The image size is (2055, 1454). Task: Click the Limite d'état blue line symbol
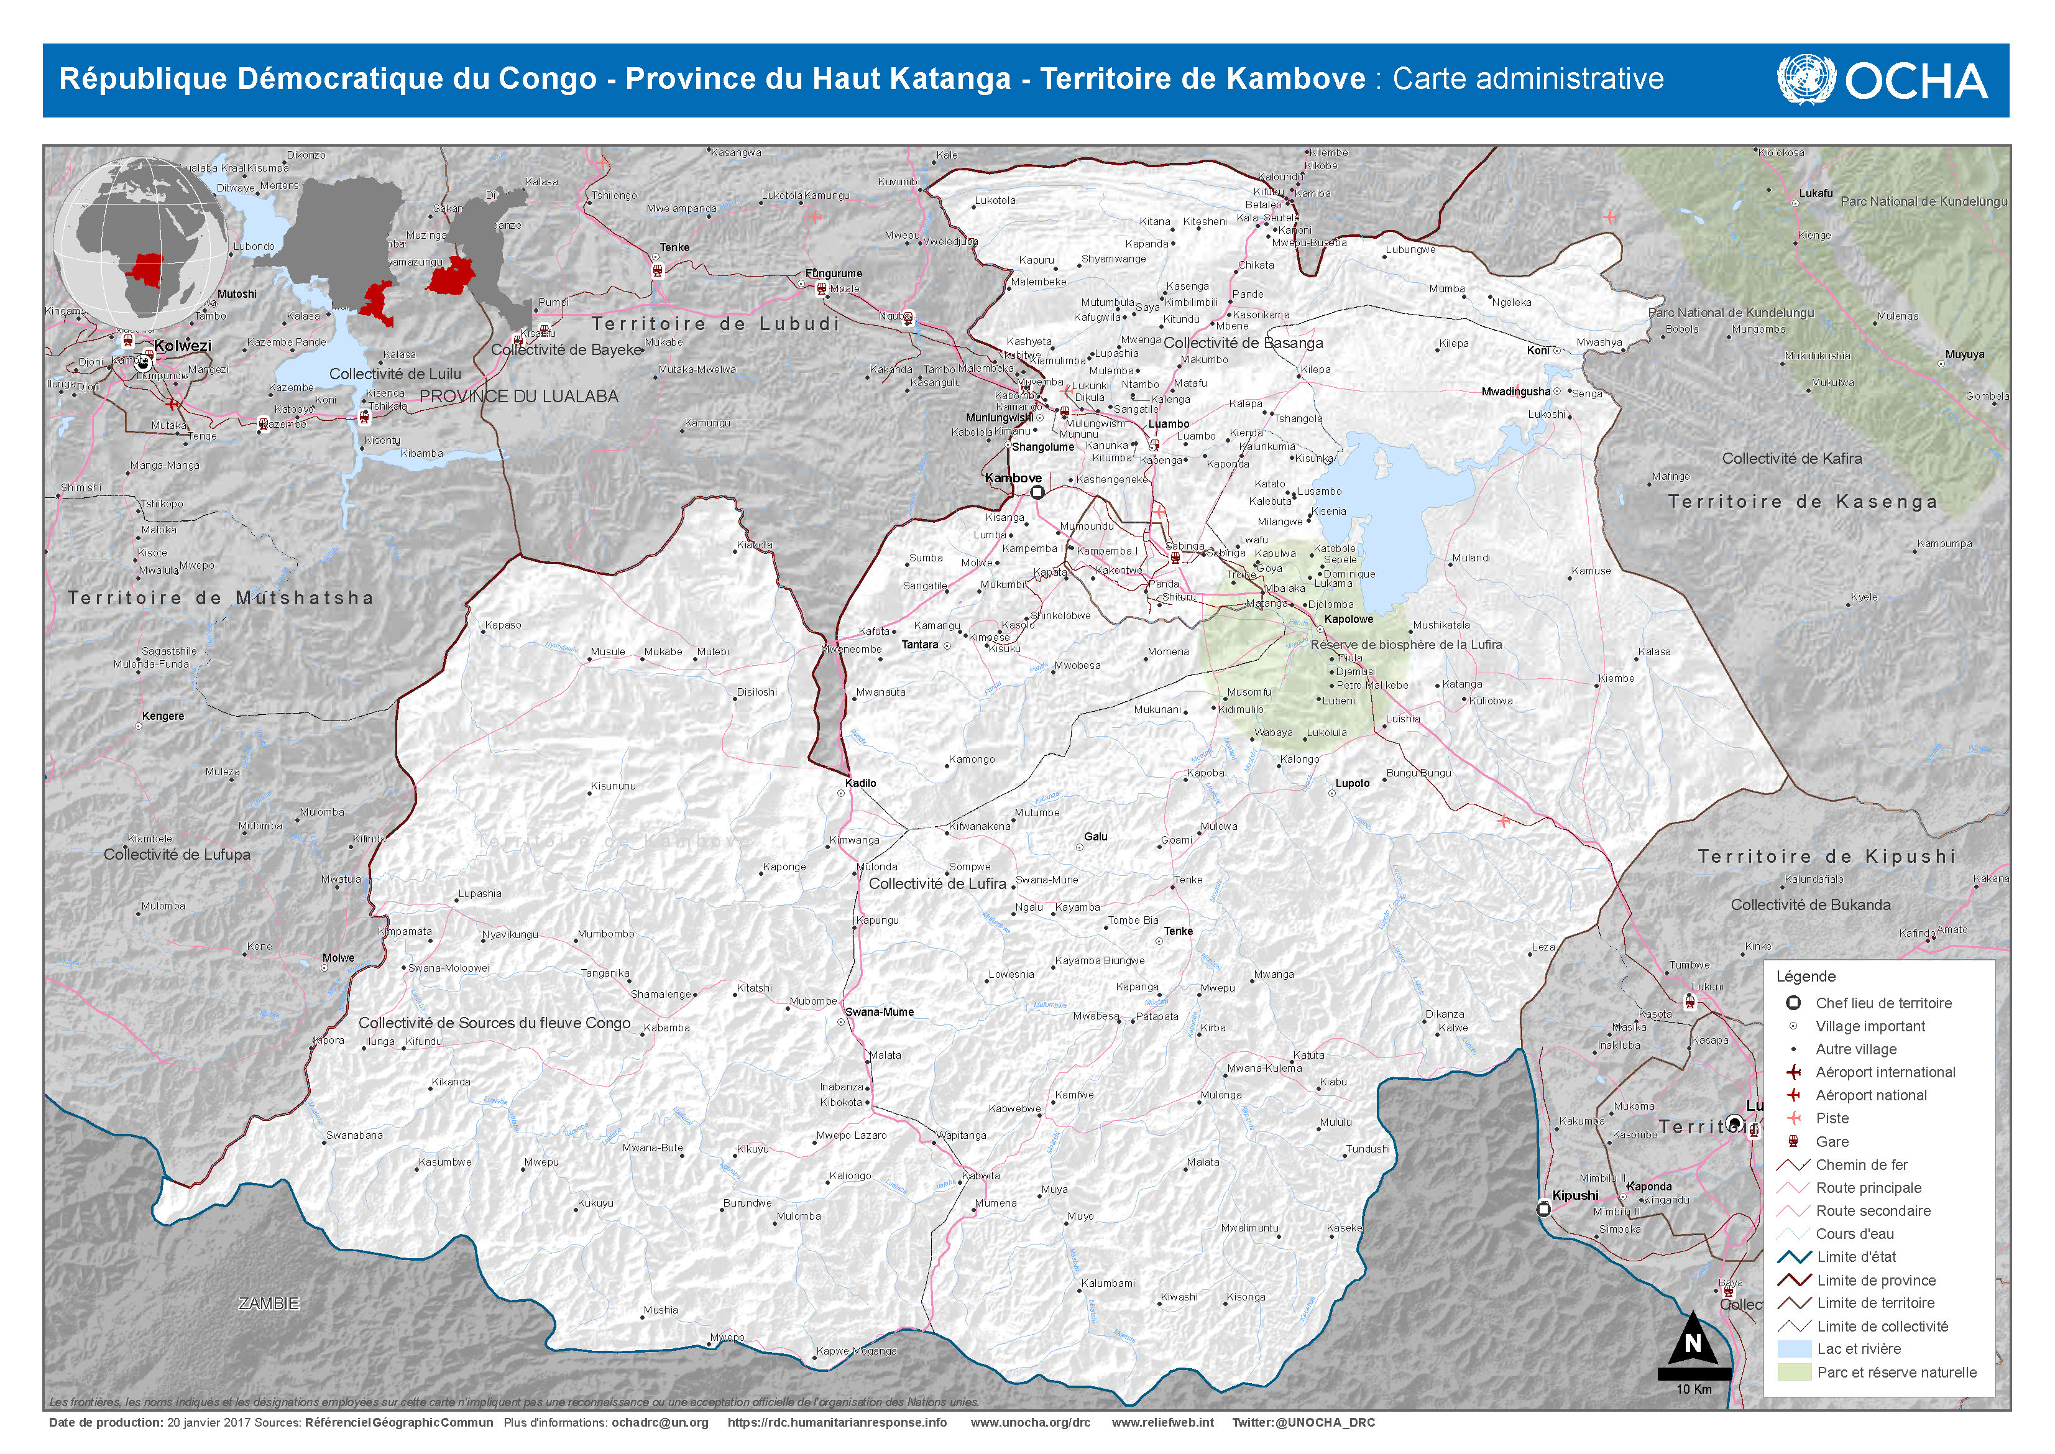coord(1794,1257)
